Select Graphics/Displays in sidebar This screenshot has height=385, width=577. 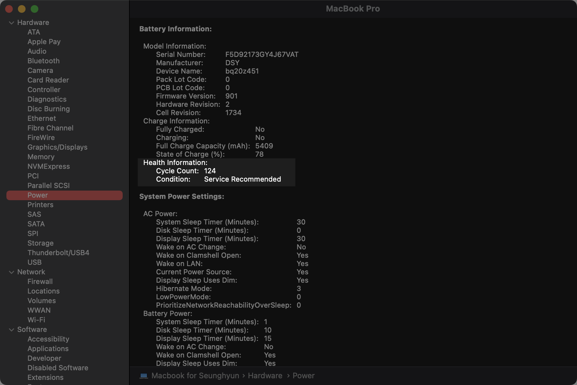coord(58,147)
